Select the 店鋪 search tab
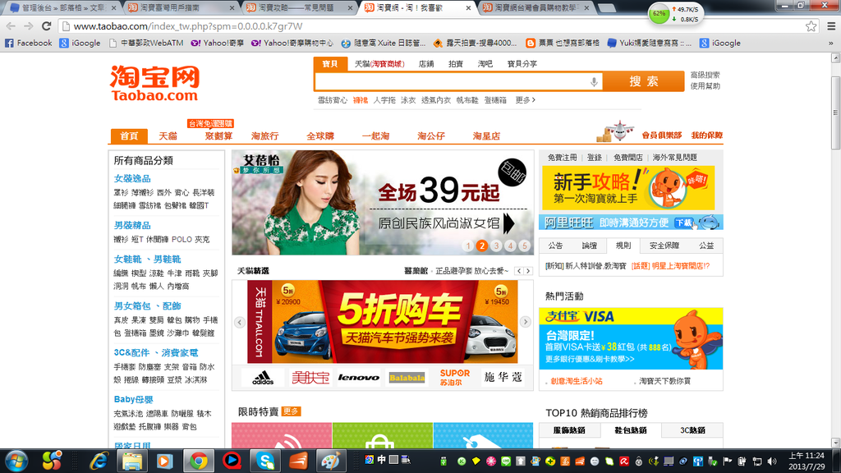The height and width of the screenshot is (473, 841). 426,64
